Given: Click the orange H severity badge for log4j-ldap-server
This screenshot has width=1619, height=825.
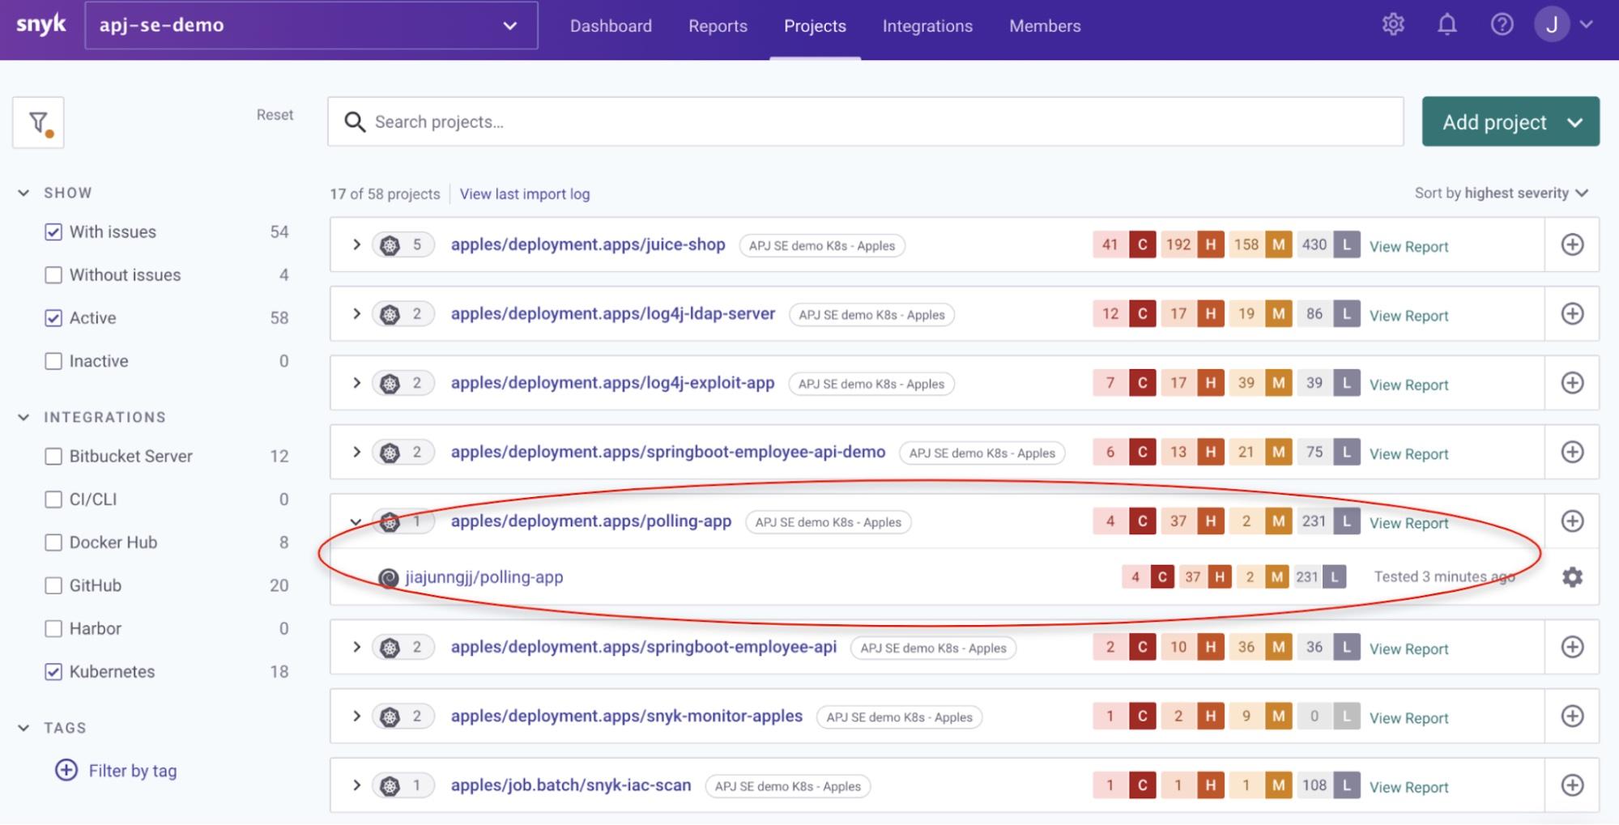Looking at the screenshot, I should [x=1211, y=313].
